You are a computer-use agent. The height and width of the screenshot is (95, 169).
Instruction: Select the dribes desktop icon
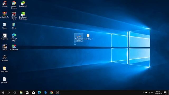click(x=14, y=26)
